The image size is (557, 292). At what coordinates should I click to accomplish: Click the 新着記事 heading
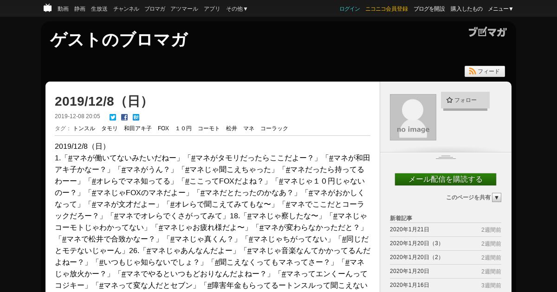401,218
